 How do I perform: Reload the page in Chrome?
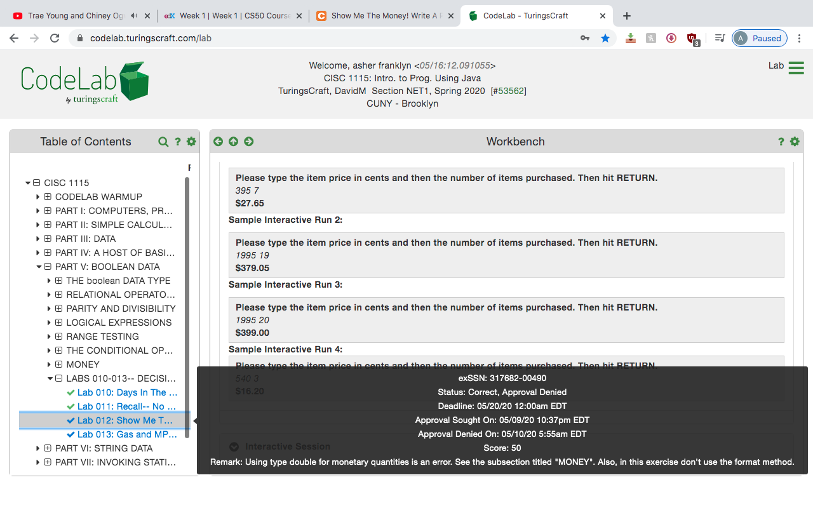click(x=55, y=38)
